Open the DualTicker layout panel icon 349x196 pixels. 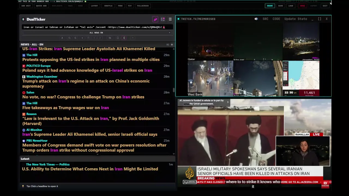(x=163, y=19)
